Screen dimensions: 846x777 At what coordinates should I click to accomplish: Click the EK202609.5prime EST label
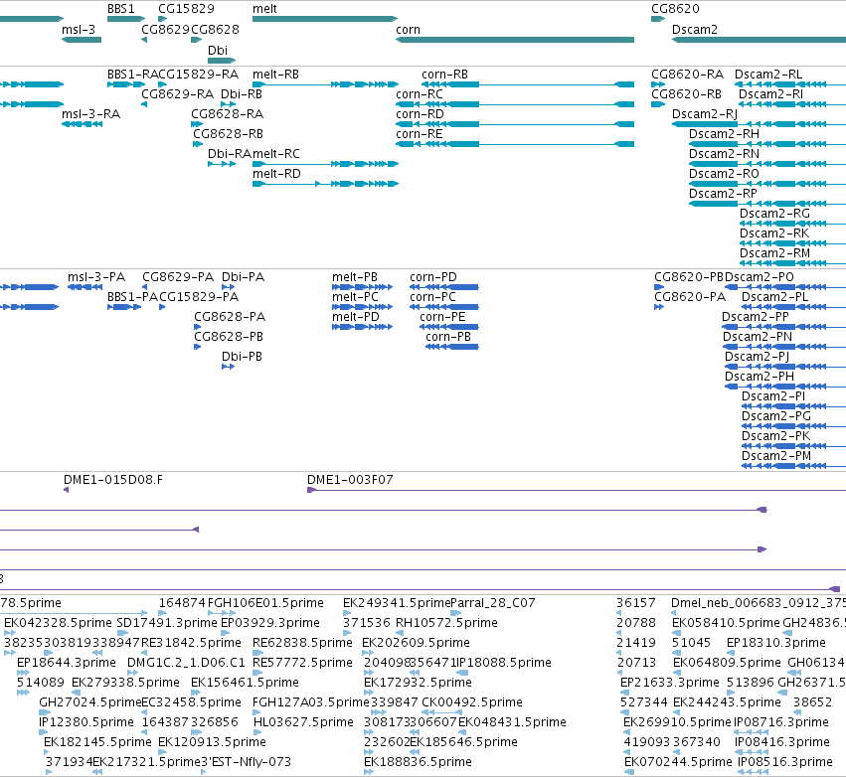(x=416, y=643)
